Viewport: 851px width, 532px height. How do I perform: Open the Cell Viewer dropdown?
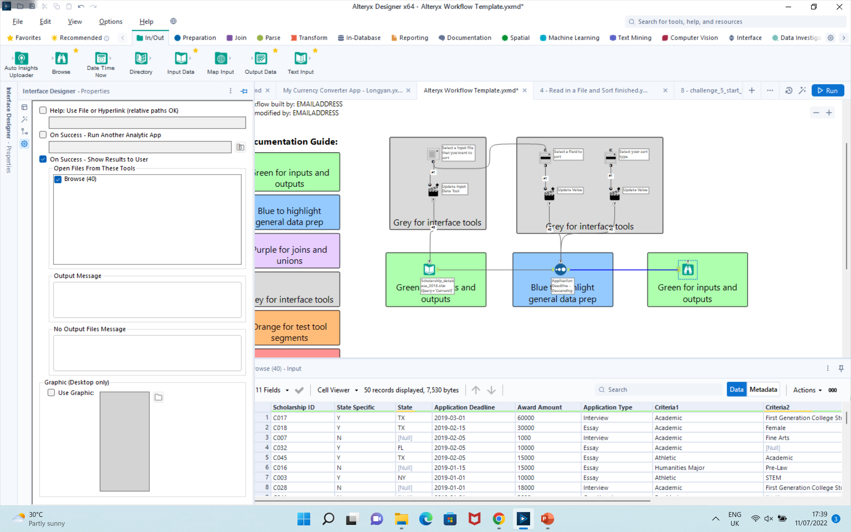pos(338,390)
